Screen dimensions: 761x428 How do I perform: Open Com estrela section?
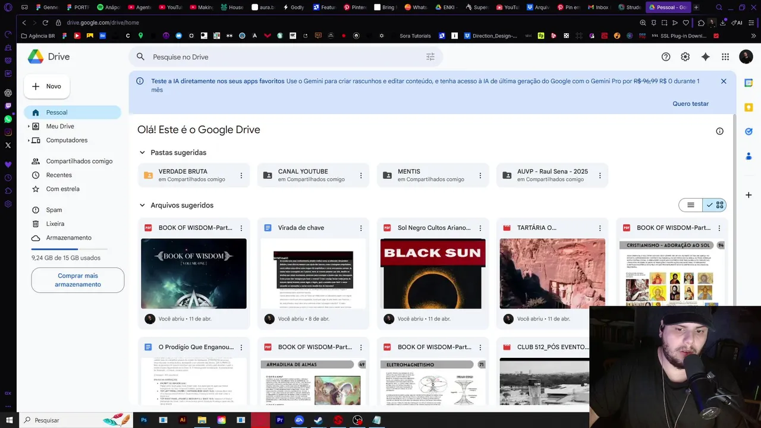pyautogui.click(x=73, y=189)
